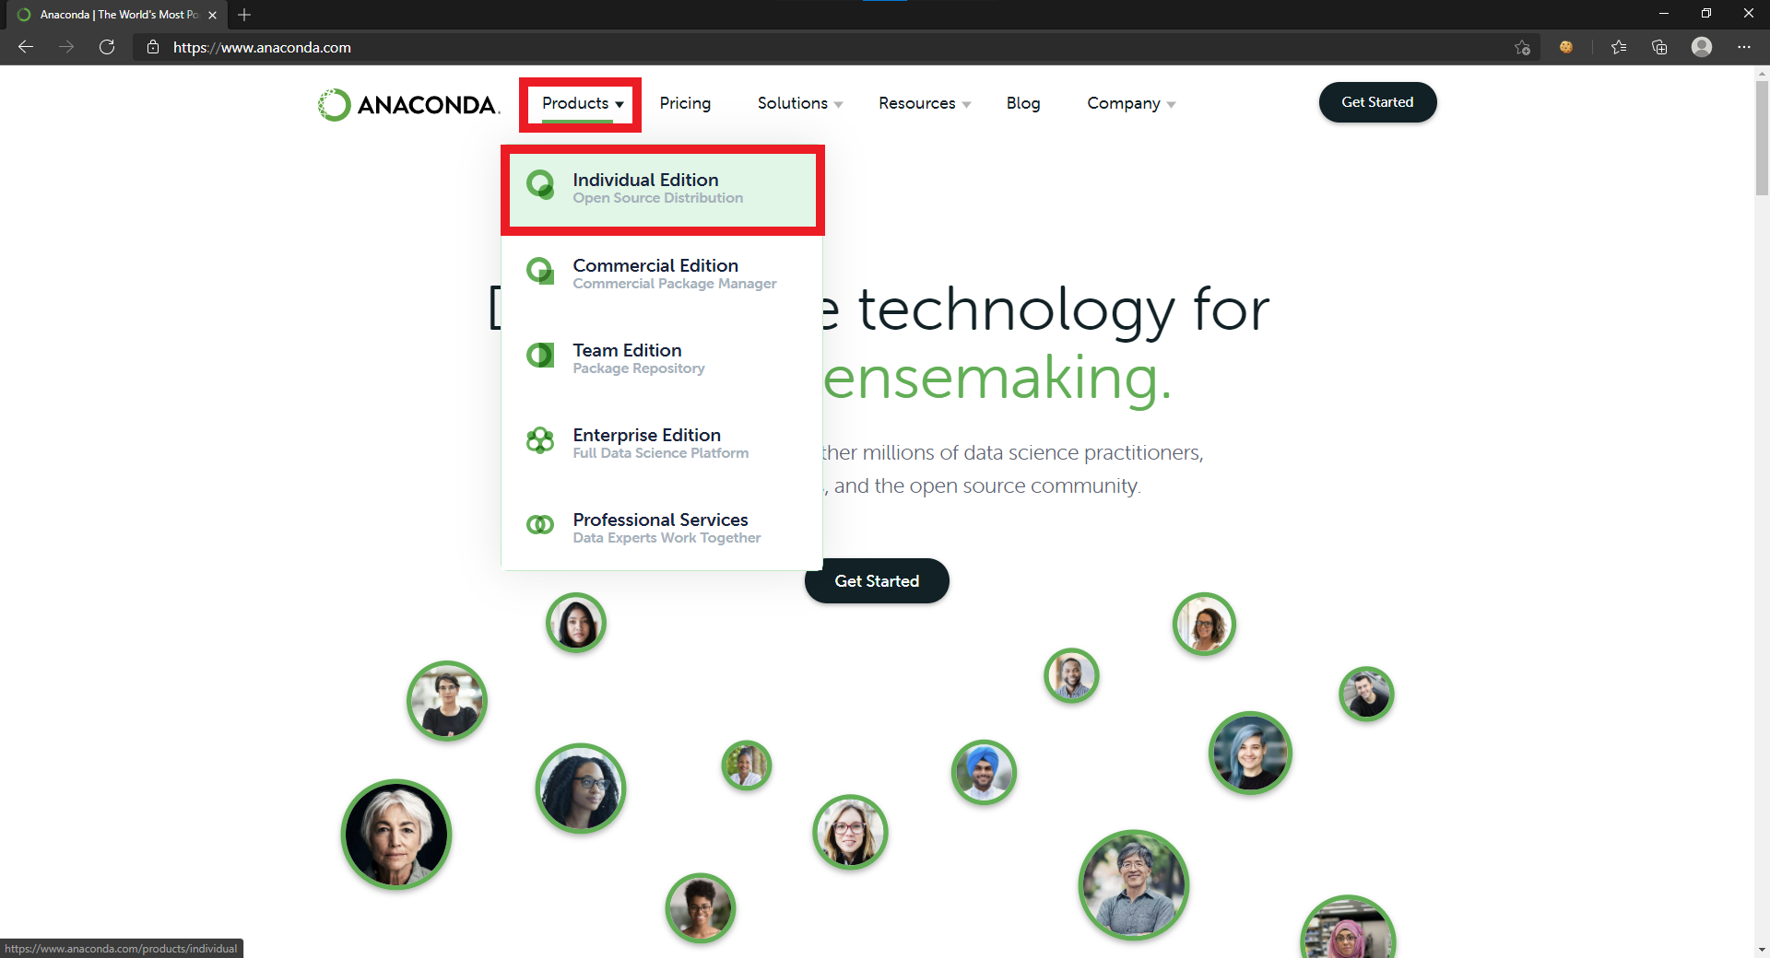Expand the Company menu
1770x958 pixels.
pos(1131,103)
